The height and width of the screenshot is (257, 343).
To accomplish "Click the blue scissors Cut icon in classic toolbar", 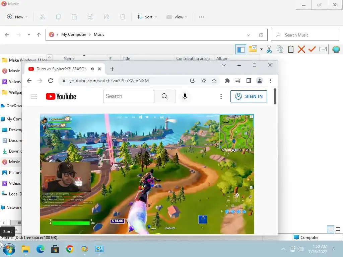I will 269,50.
